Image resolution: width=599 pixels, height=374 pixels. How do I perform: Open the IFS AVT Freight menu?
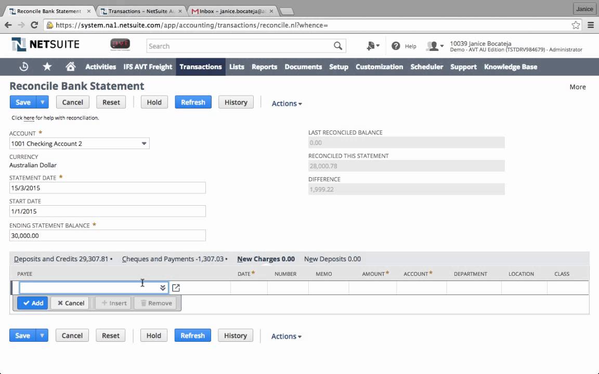coord(148,67)
